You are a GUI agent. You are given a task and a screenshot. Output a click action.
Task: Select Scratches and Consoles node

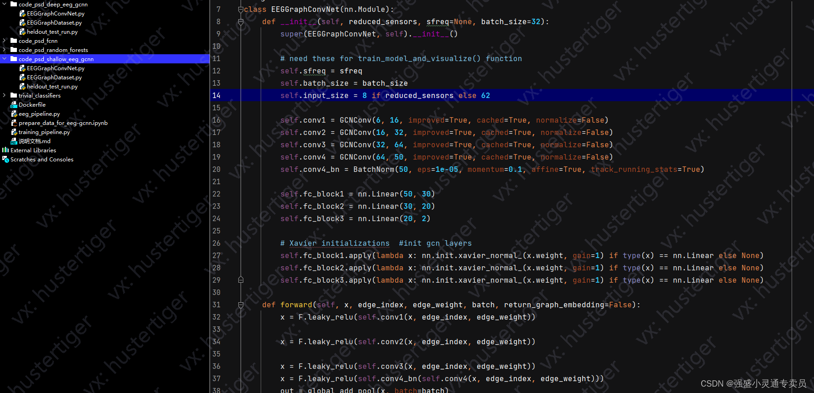point(42,159)
